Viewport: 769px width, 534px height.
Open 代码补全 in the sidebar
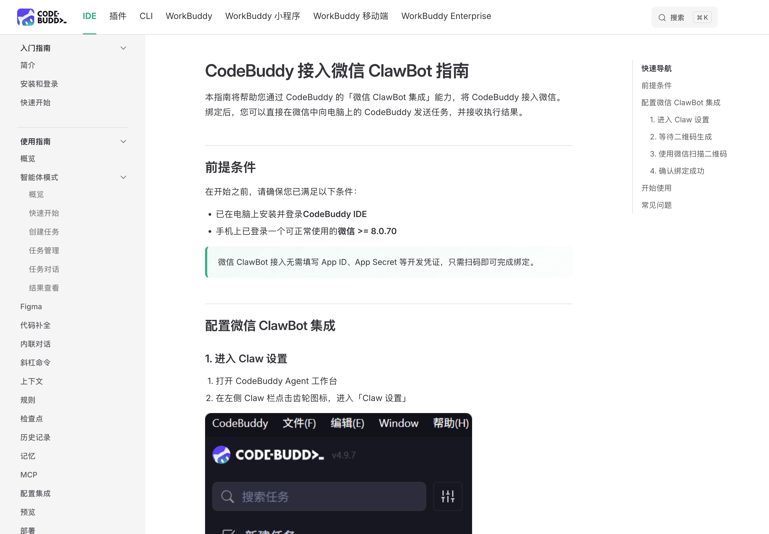36,325
